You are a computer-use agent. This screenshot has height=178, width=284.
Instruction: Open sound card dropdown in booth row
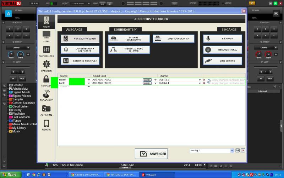[x=155, y=83]
